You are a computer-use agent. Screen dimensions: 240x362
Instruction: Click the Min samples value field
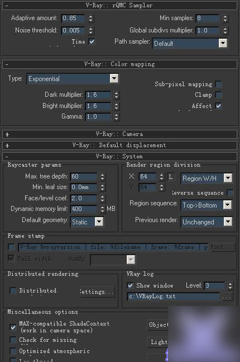208,18
